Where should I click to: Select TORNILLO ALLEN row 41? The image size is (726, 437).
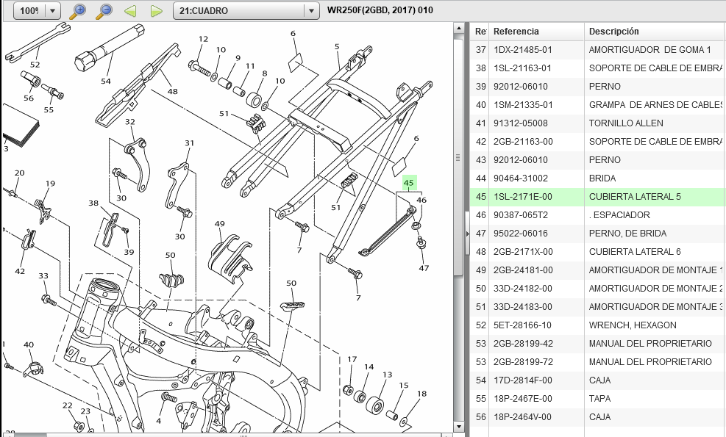click(x=598, y=123)
